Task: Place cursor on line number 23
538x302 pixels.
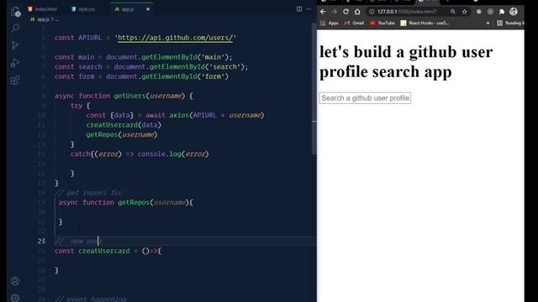Action: [x=41, y=241]
